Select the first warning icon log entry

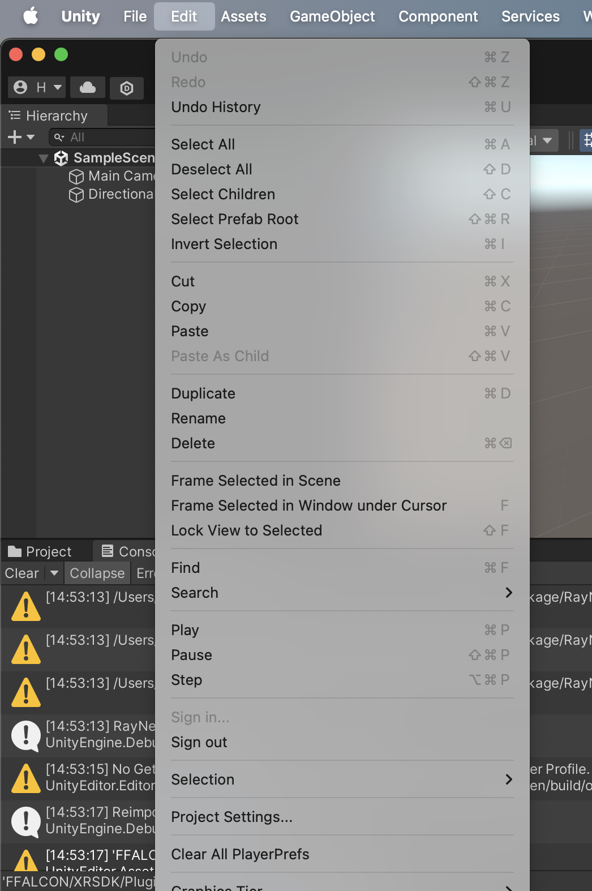click(x=26, y=606)
